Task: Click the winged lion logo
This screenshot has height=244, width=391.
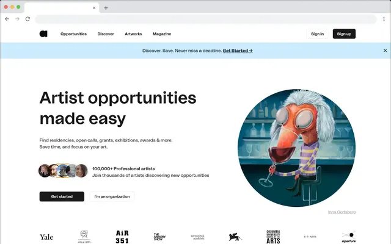Action: [235, 237]
